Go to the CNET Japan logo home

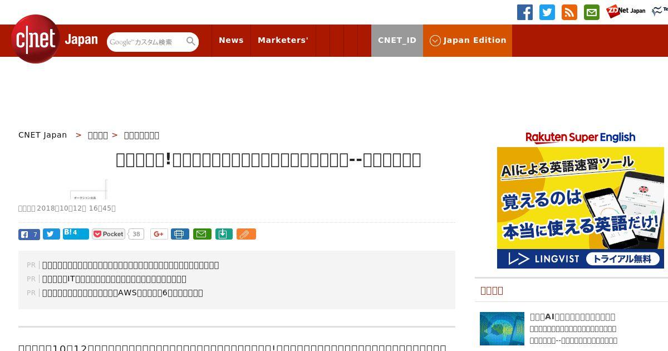(55, 40)
